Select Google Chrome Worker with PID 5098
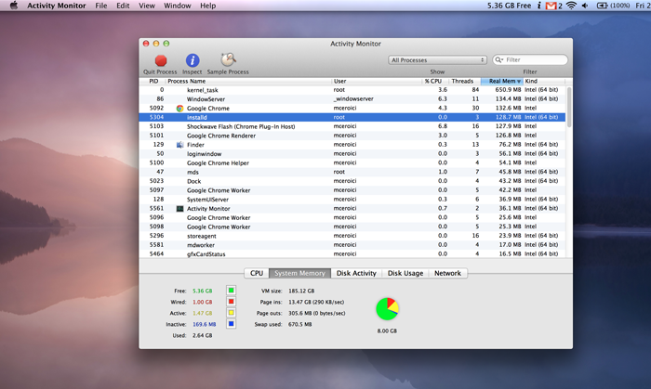The height and width of the screenshot is (389, 651). point(352,227)
